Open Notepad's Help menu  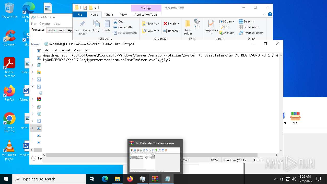87,50
